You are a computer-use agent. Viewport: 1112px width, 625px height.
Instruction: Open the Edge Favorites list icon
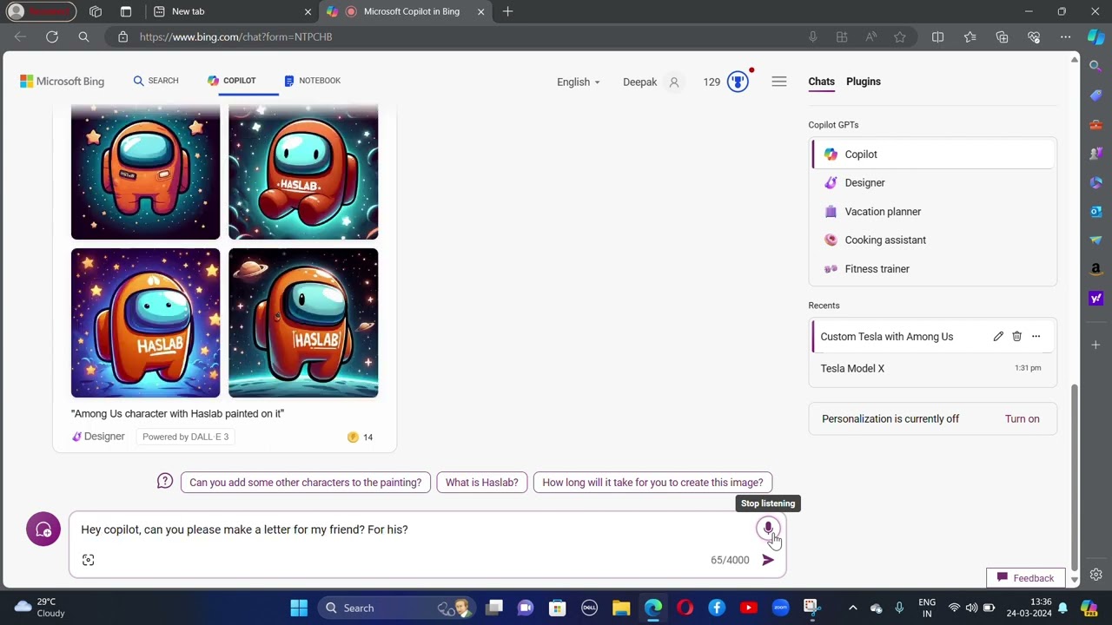click(970, 36)
